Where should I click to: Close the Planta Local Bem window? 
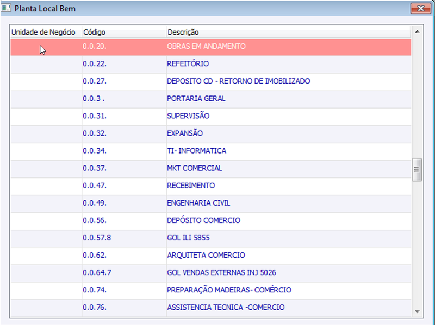click(420, 9)
